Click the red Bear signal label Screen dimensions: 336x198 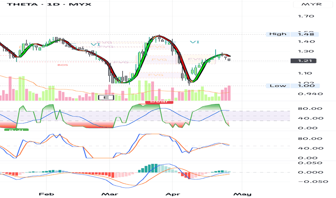pyautogui.click(x=159, y=102)
